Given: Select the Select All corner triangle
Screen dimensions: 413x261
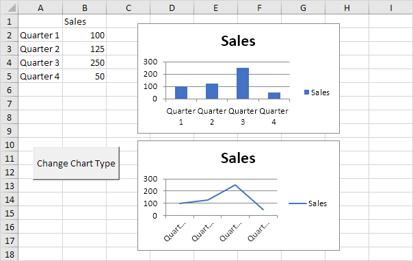Looking at the screenshot, I should point(12,8).
